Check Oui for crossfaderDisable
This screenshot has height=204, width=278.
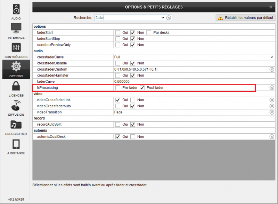point(118,63)
